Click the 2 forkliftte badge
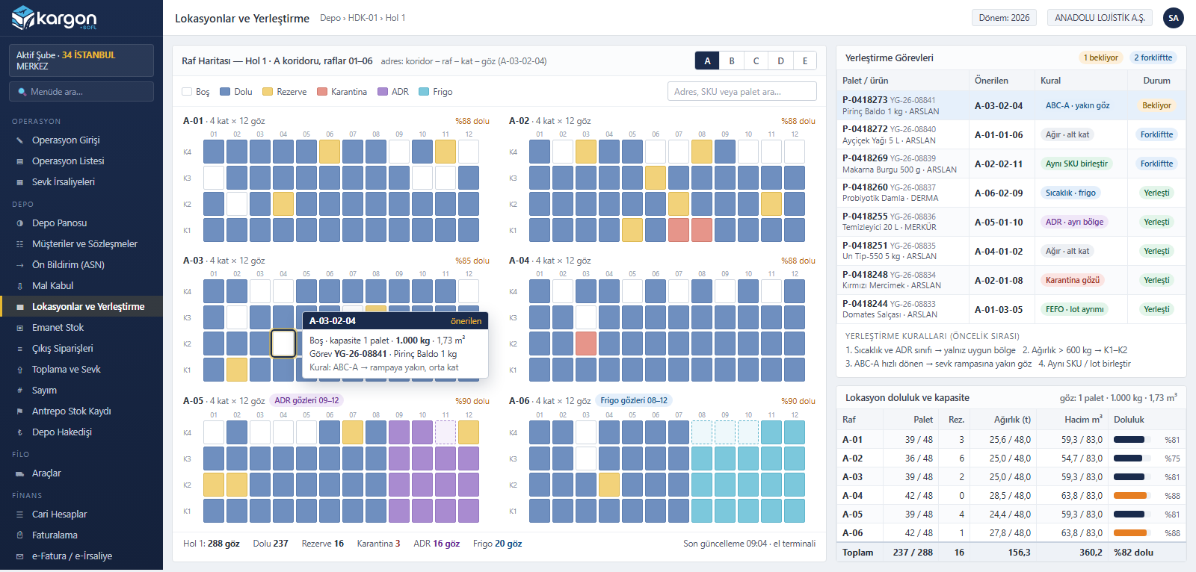The width and height of the screenshot is (1196, 572). click(x=1153, y=57)
